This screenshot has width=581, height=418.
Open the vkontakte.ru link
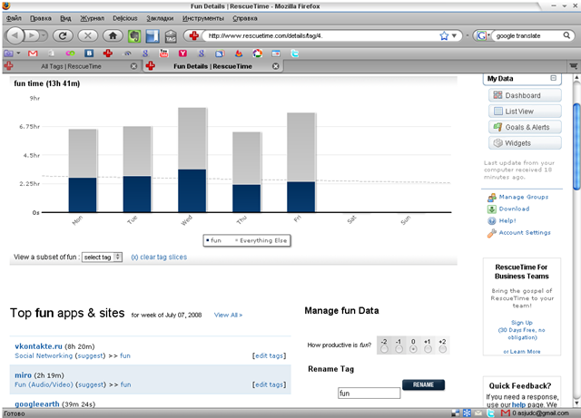[38, 346]
